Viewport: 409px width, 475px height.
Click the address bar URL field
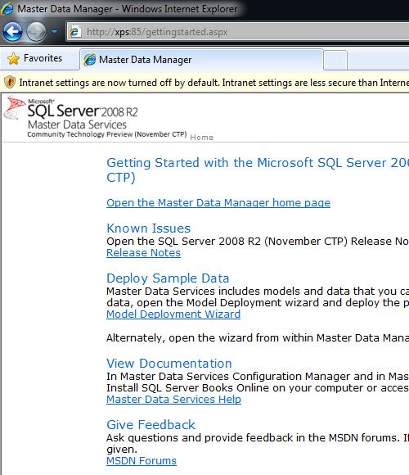click(x=237, y=31)
